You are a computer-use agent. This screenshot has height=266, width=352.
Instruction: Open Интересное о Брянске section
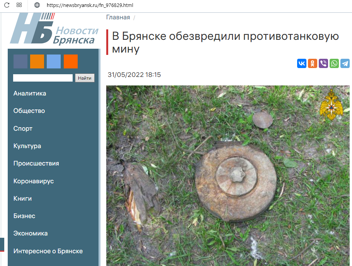[x=48, y=251]
